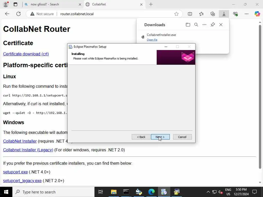Open the Command Prompt taskbar icon
Image resolution: width=263 pixels, height=197 pixels.
(126, 192)
